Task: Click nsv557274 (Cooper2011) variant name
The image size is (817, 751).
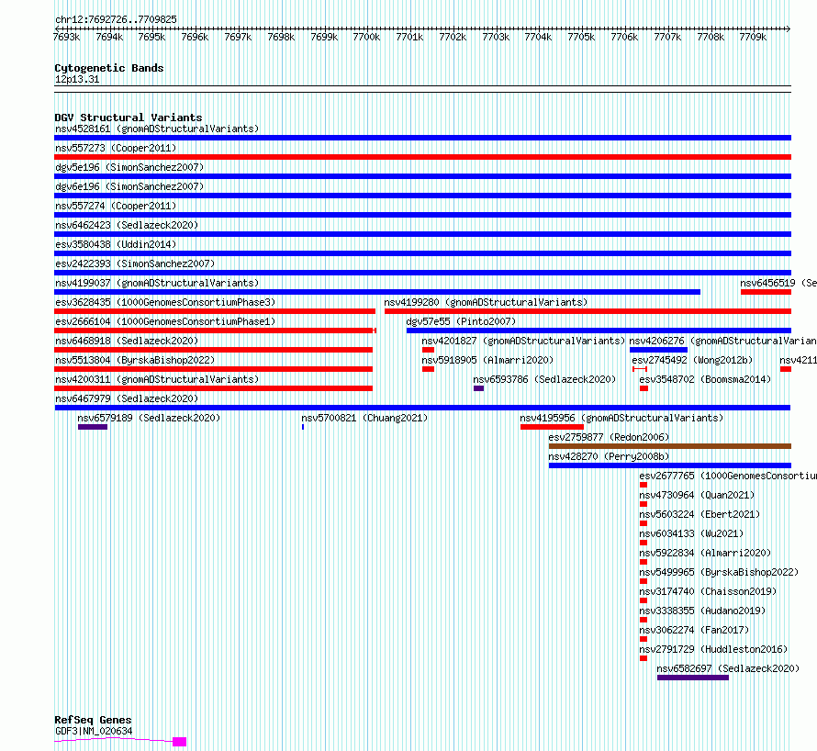Action: coord(116,206)
